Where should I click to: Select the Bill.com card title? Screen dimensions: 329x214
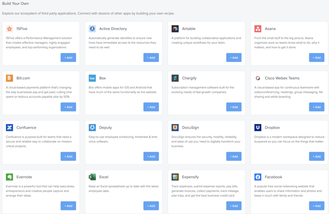(23, 78)
